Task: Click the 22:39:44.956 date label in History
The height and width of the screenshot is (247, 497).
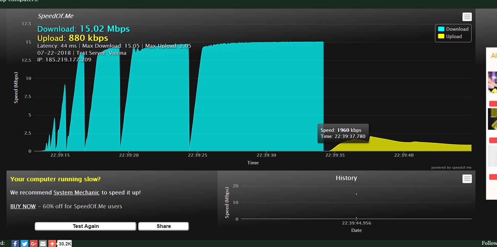Action: (x=357, y=223)
